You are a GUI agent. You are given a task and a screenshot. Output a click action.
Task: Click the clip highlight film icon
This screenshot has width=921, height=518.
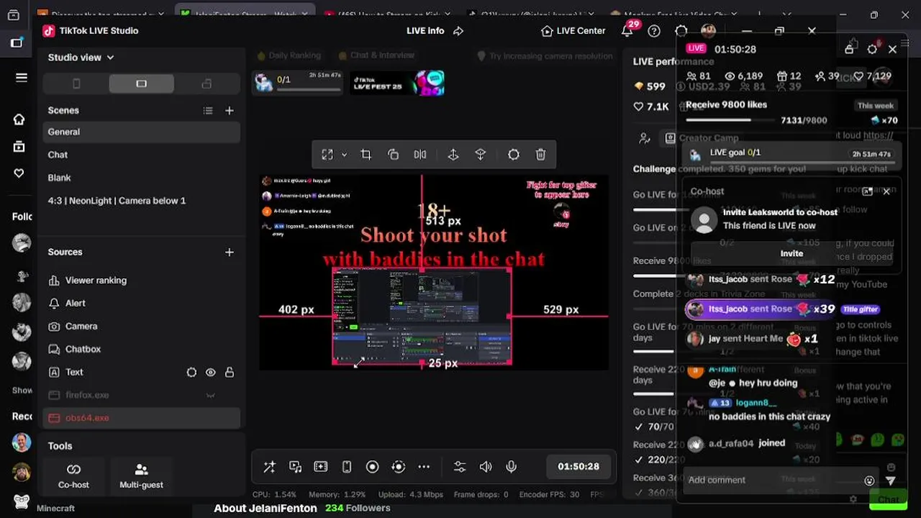[x=321, y=467]
